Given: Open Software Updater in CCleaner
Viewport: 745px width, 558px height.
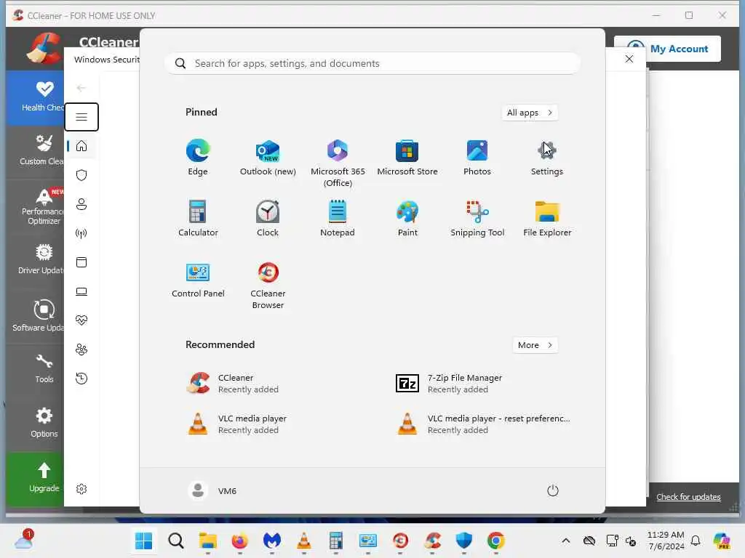Looking at the screenshot, I should point(35,315).
